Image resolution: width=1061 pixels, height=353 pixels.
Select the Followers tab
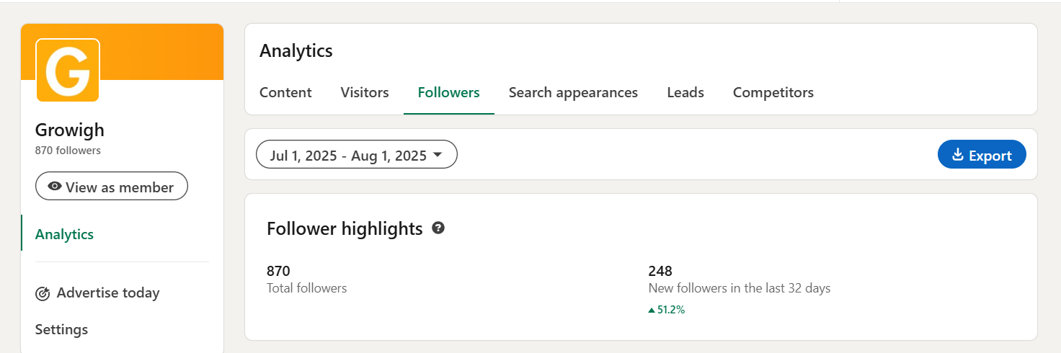(448, 92)
